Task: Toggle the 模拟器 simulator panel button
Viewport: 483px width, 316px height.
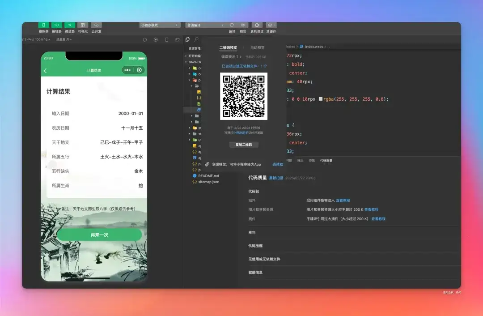Action: point(43,25)
